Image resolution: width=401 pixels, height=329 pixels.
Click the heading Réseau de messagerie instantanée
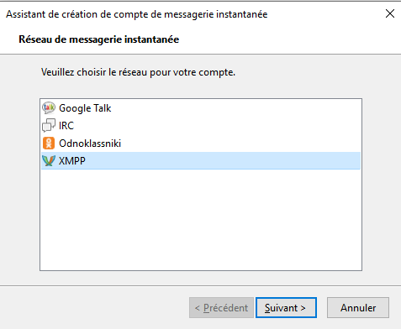pos(98,39)
